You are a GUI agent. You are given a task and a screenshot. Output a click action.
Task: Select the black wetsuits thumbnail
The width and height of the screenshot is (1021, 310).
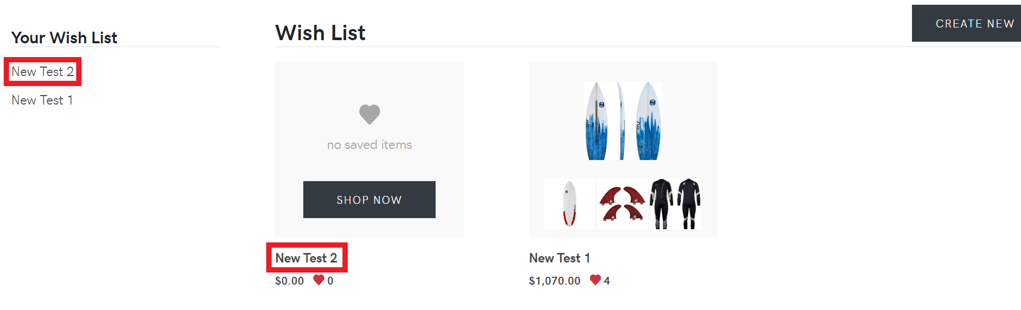675,204
